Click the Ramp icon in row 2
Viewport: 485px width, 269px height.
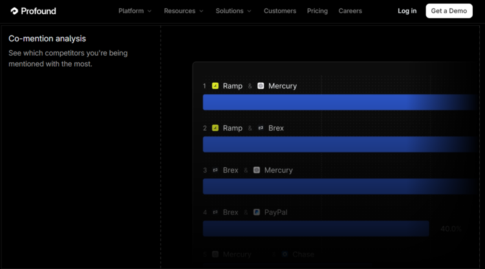click(215, 127)
